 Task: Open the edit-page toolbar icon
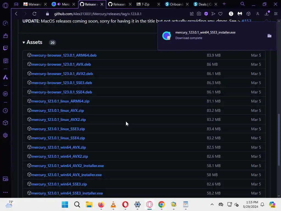click(x=192, y=14)
